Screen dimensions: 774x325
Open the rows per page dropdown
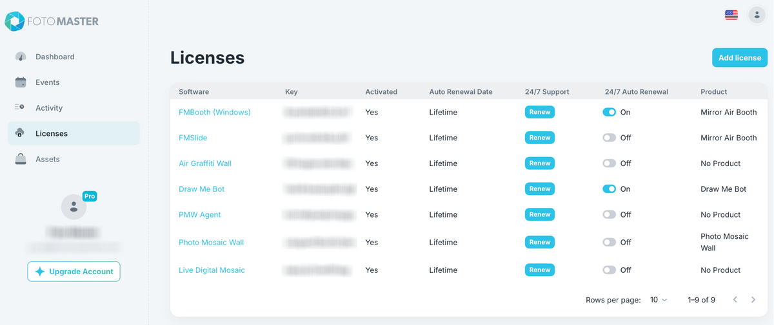pyautogui.click(x=659, y=300)
